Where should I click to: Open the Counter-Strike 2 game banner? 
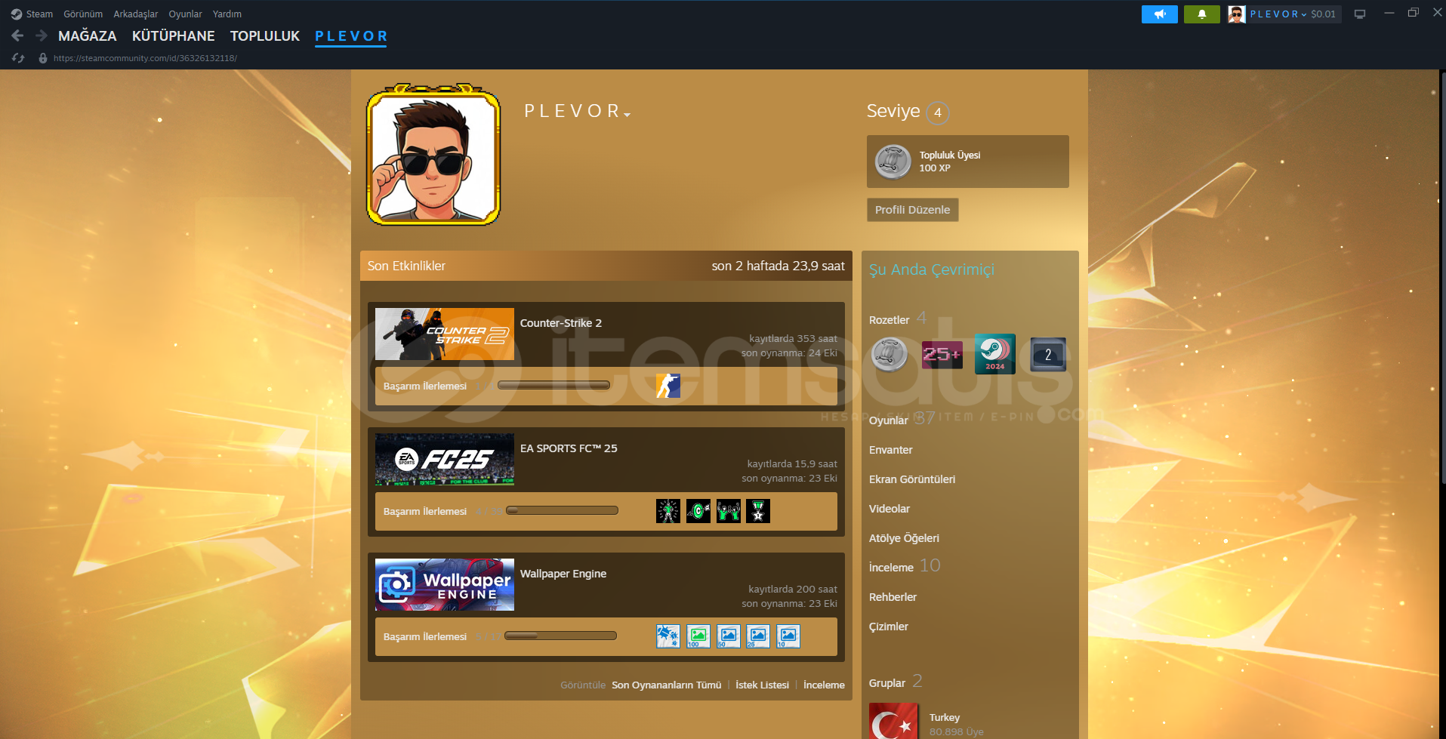coord(445,334)
